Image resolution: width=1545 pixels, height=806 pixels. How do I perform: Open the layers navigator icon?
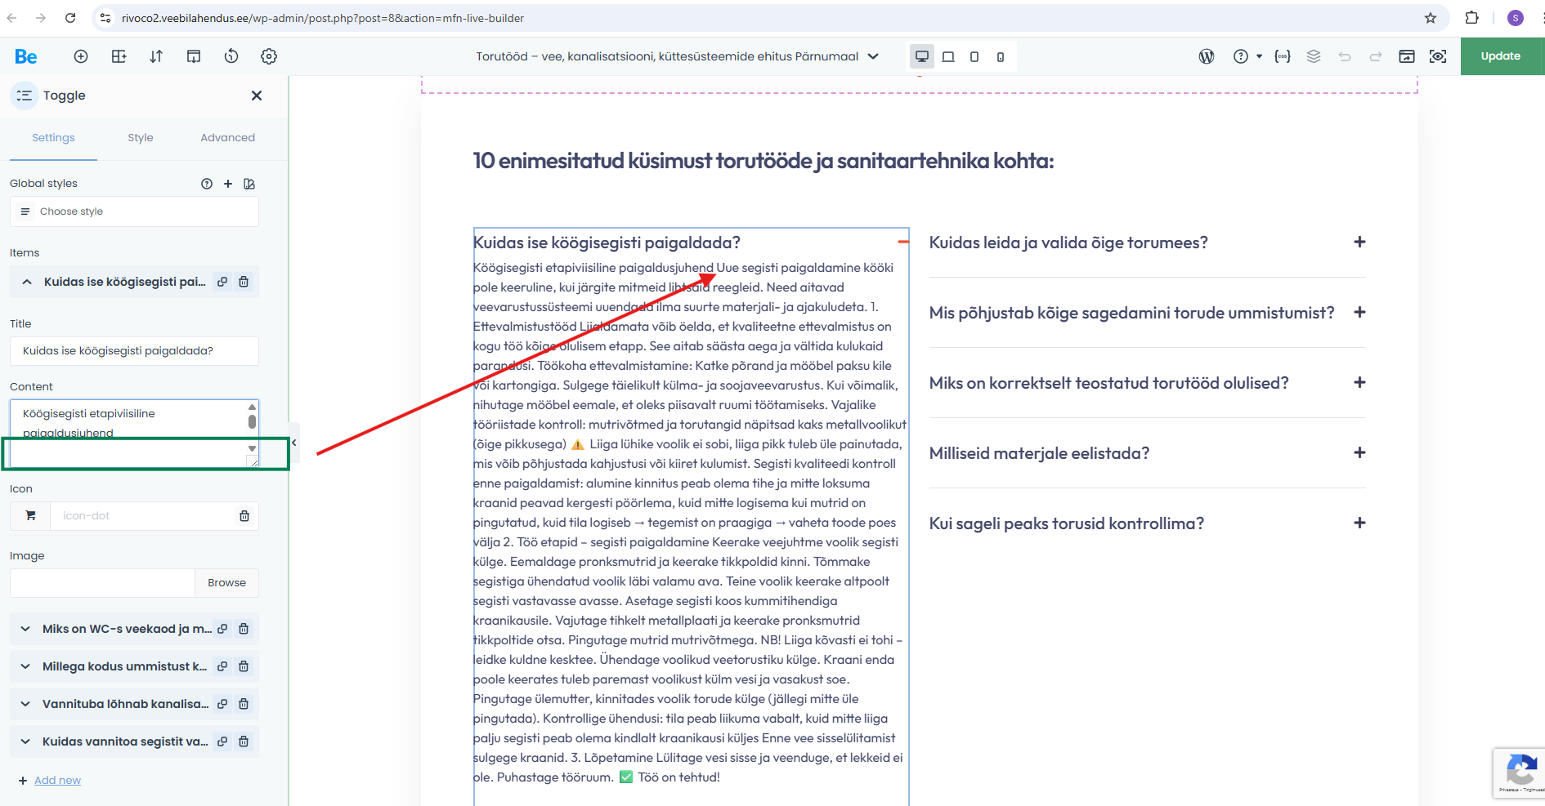[1314, 56]
